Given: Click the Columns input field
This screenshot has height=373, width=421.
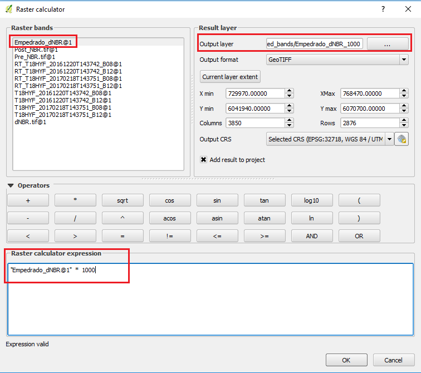Looking at the screenshot, I should pyautogui.click(x=255, y=123).
